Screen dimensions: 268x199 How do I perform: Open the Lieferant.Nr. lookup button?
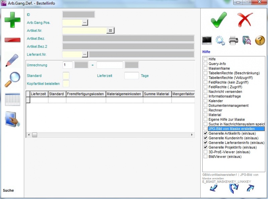85,54
